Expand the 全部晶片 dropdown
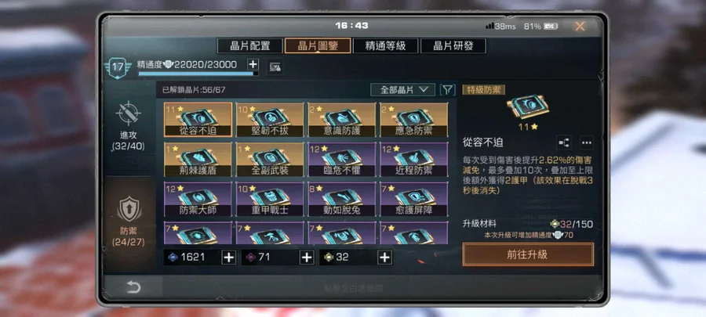The width and height of the screenshot is (706, 317). coord(402,90)
